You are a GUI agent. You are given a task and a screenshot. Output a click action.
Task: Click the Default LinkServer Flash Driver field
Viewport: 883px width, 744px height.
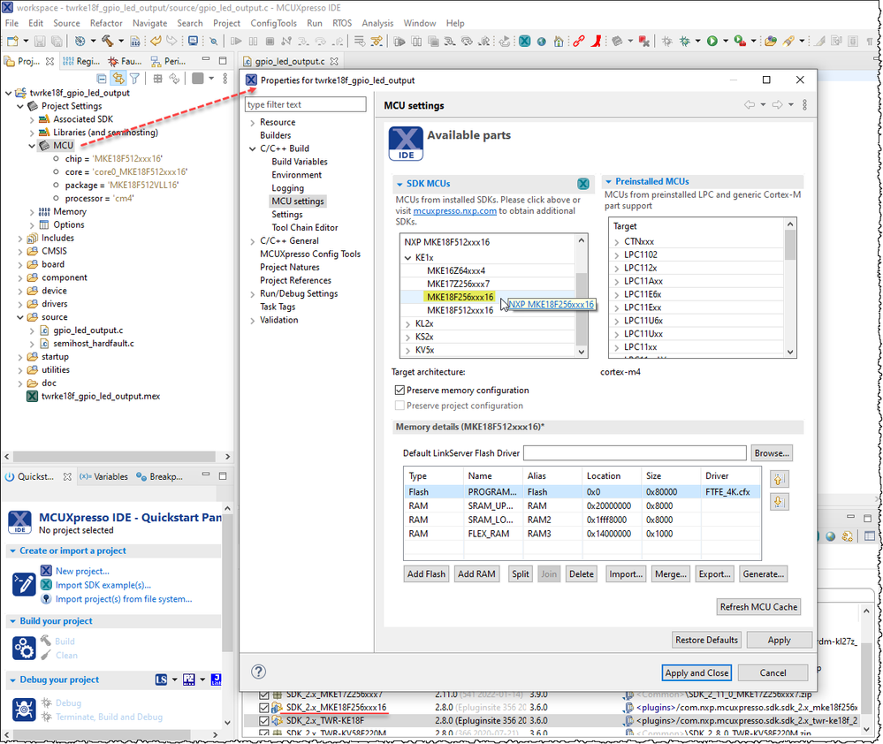[635, 453]
